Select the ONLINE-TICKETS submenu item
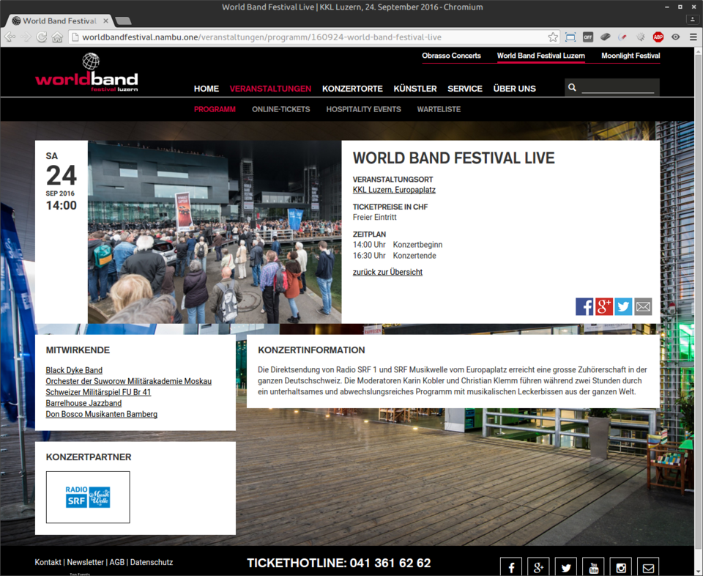The height and width of the screenshot is (576, 703). tap(280, 109)
